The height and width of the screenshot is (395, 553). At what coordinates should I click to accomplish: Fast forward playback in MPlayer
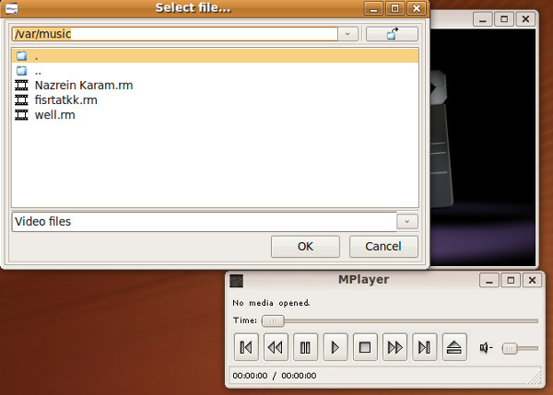coord(394,347)
